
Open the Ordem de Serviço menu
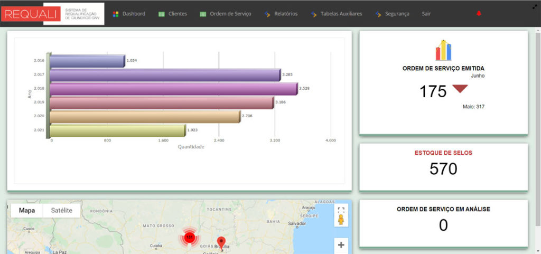coord(230,14)
